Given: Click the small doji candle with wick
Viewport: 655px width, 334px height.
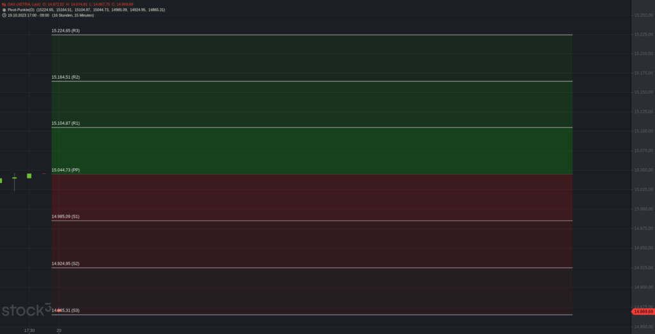Looking at the screenshot, I should coord(15,182).
